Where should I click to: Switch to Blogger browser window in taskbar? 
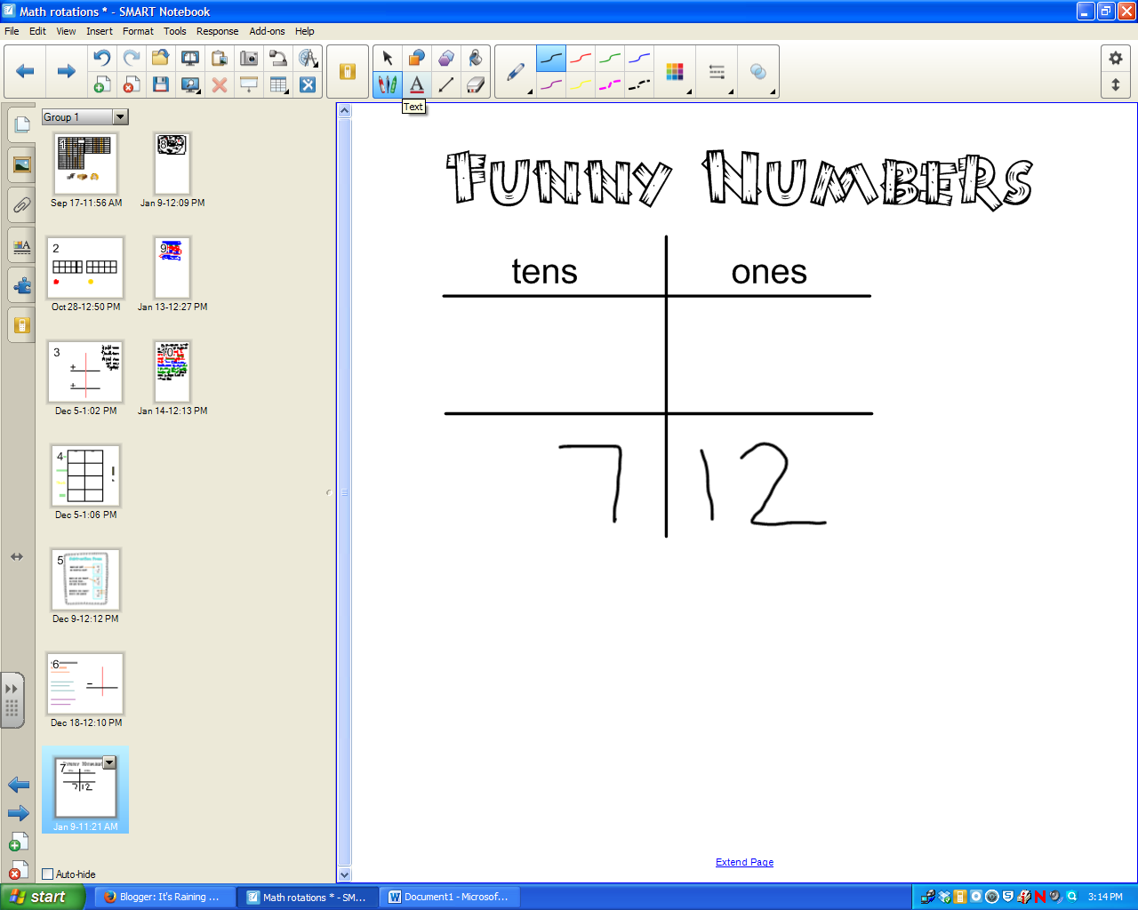[x=164, y=897]
